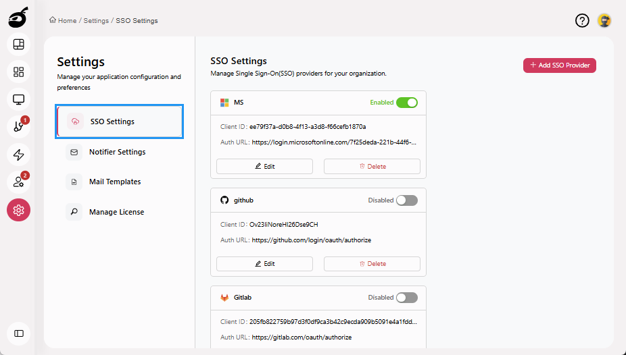626x355 pixels.
Task: Open the grid widgets sidebar icon
Action: [x=18, y=72]
